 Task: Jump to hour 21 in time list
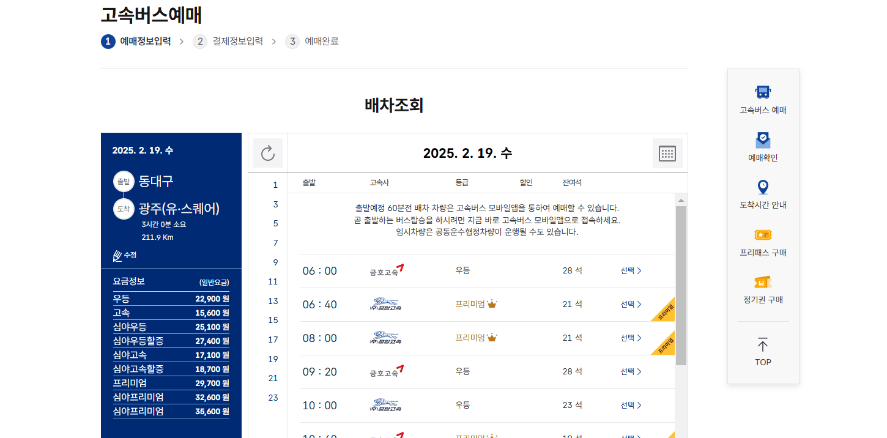tap(273, 378)
